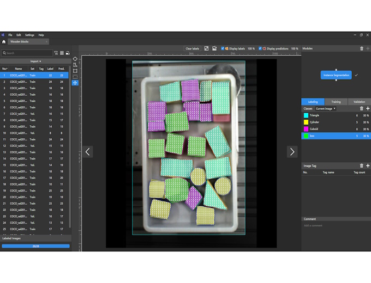371x283 pixels.
Task: Go to the home screen icon
Action: 4,42
